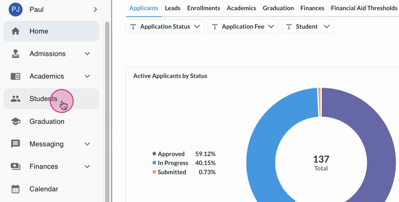The height and width of the screenshot is (202, 399).
Task: Open the Student filter dropdown
Action: point(308,27)
